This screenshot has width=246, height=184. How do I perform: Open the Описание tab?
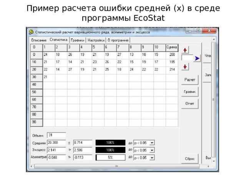coord(39,40)
